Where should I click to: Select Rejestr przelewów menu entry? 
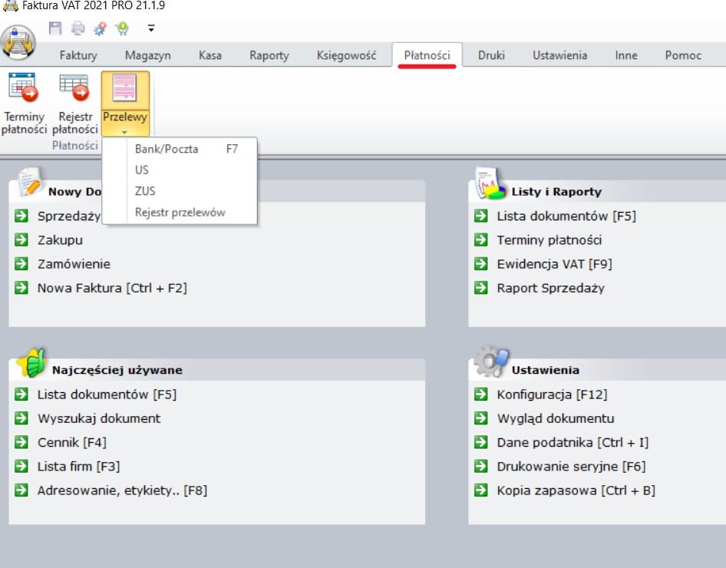pyautogui.click(x=180, y=212)
